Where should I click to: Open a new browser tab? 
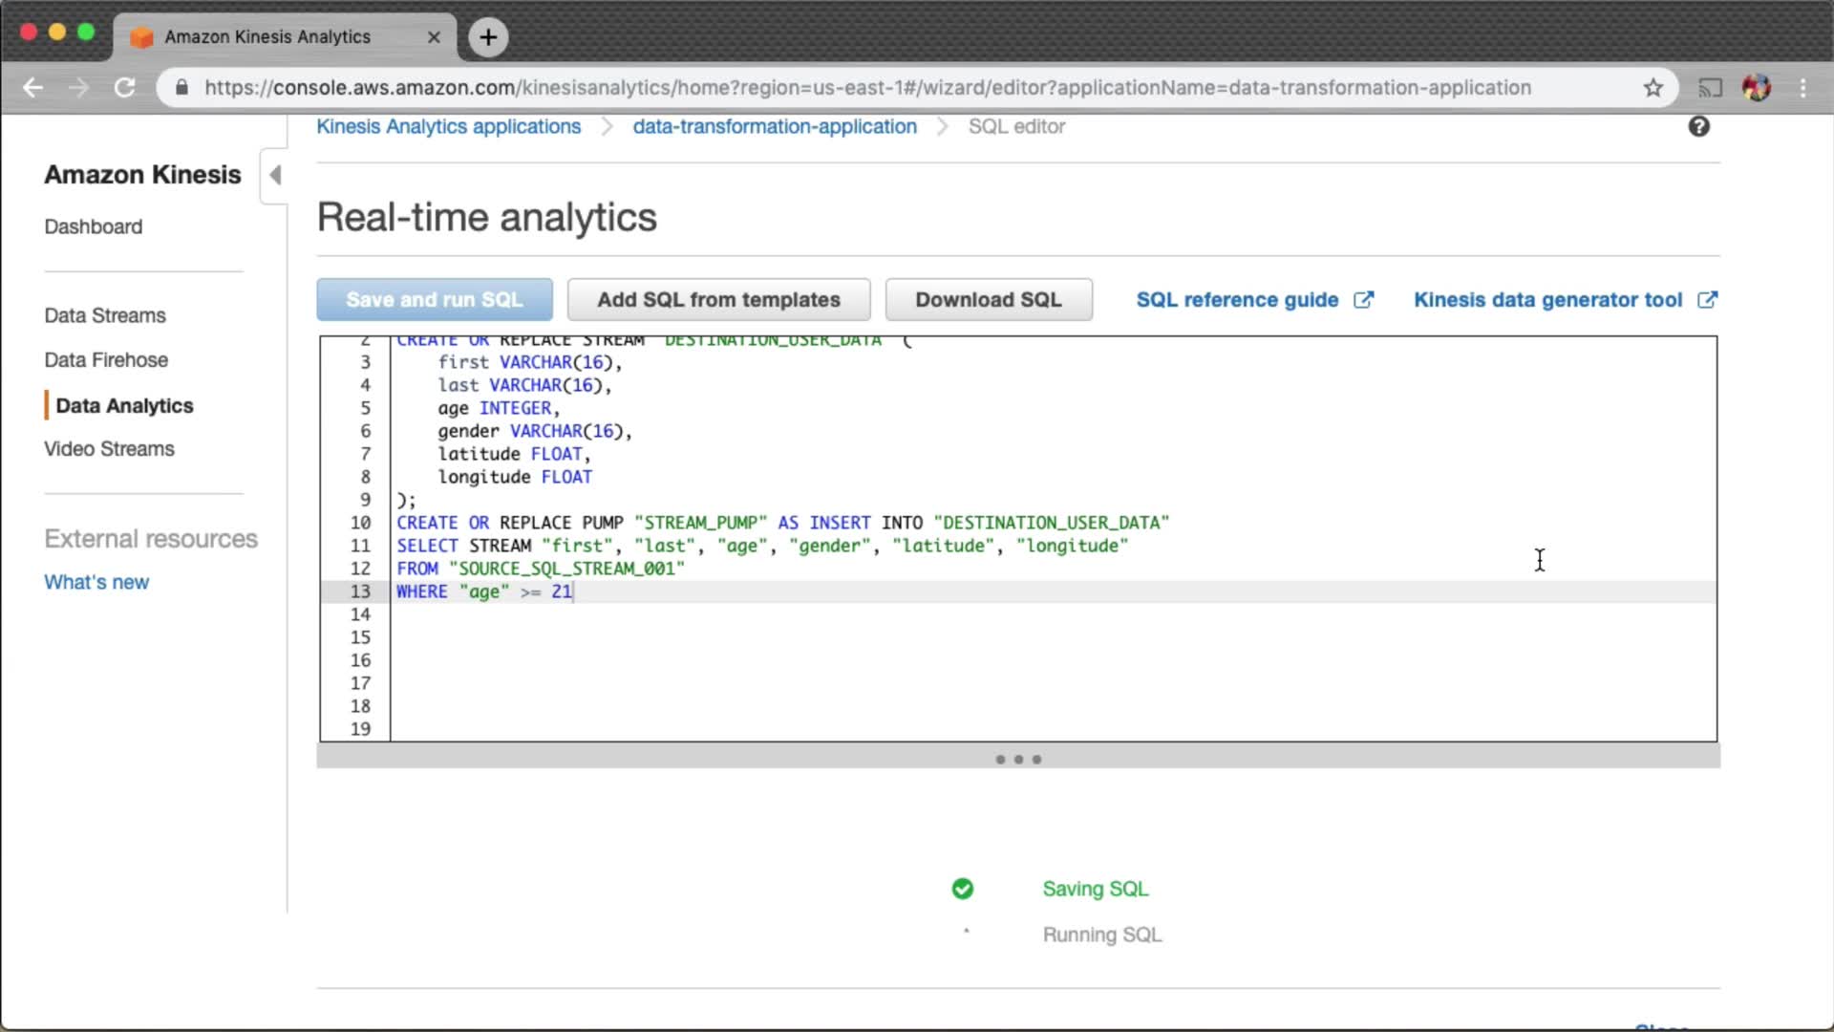(x=488, y=37)
